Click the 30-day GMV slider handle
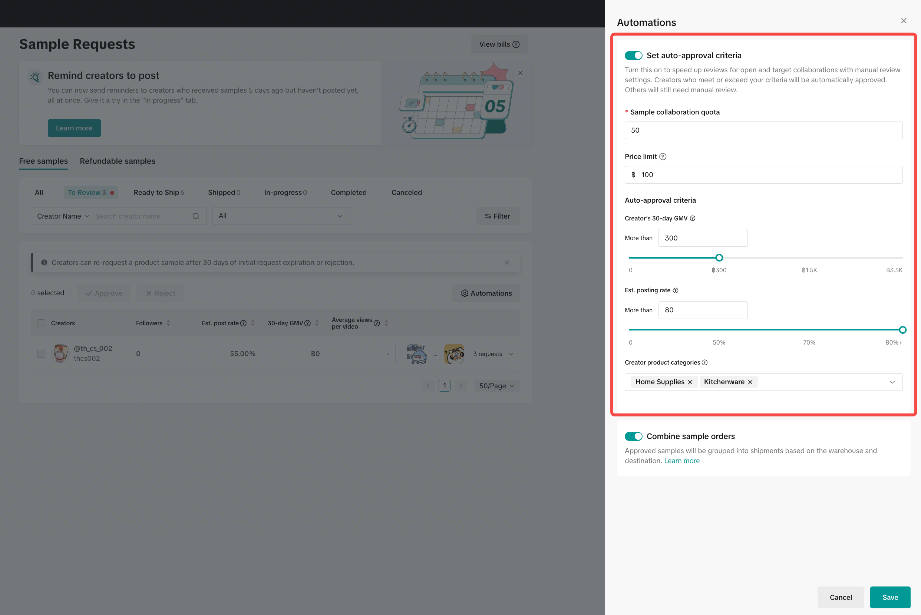This screenshot has height=615, width=921. [719, 258]
